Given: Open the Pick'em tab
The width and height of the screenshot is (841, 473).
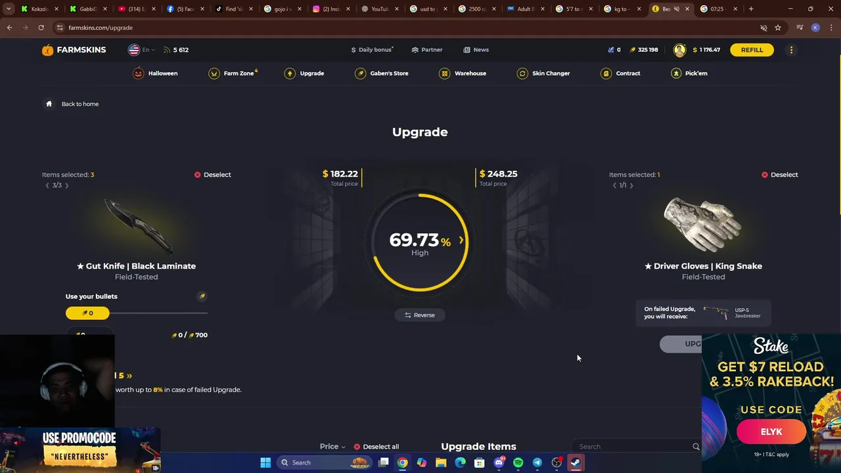Looking at the screenshot, I should [x=689, y=74].
